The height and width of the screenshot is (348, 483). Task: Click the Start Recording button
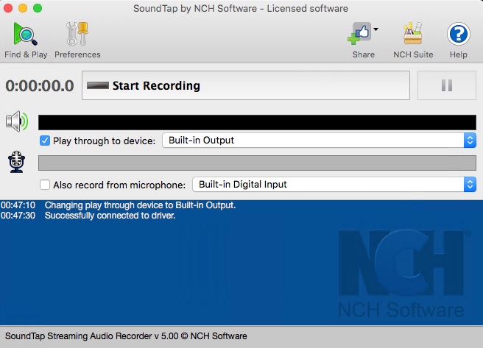click(x=246, y=85)
